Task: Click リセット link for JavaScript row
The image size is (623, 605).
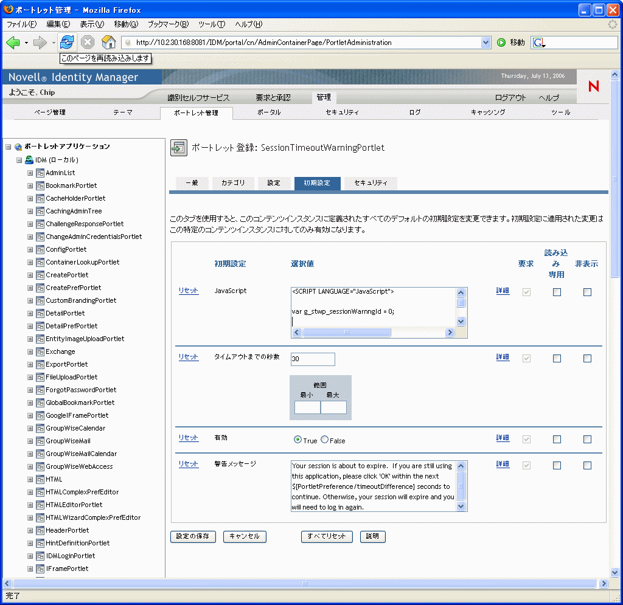Action: tap(189, 291)
